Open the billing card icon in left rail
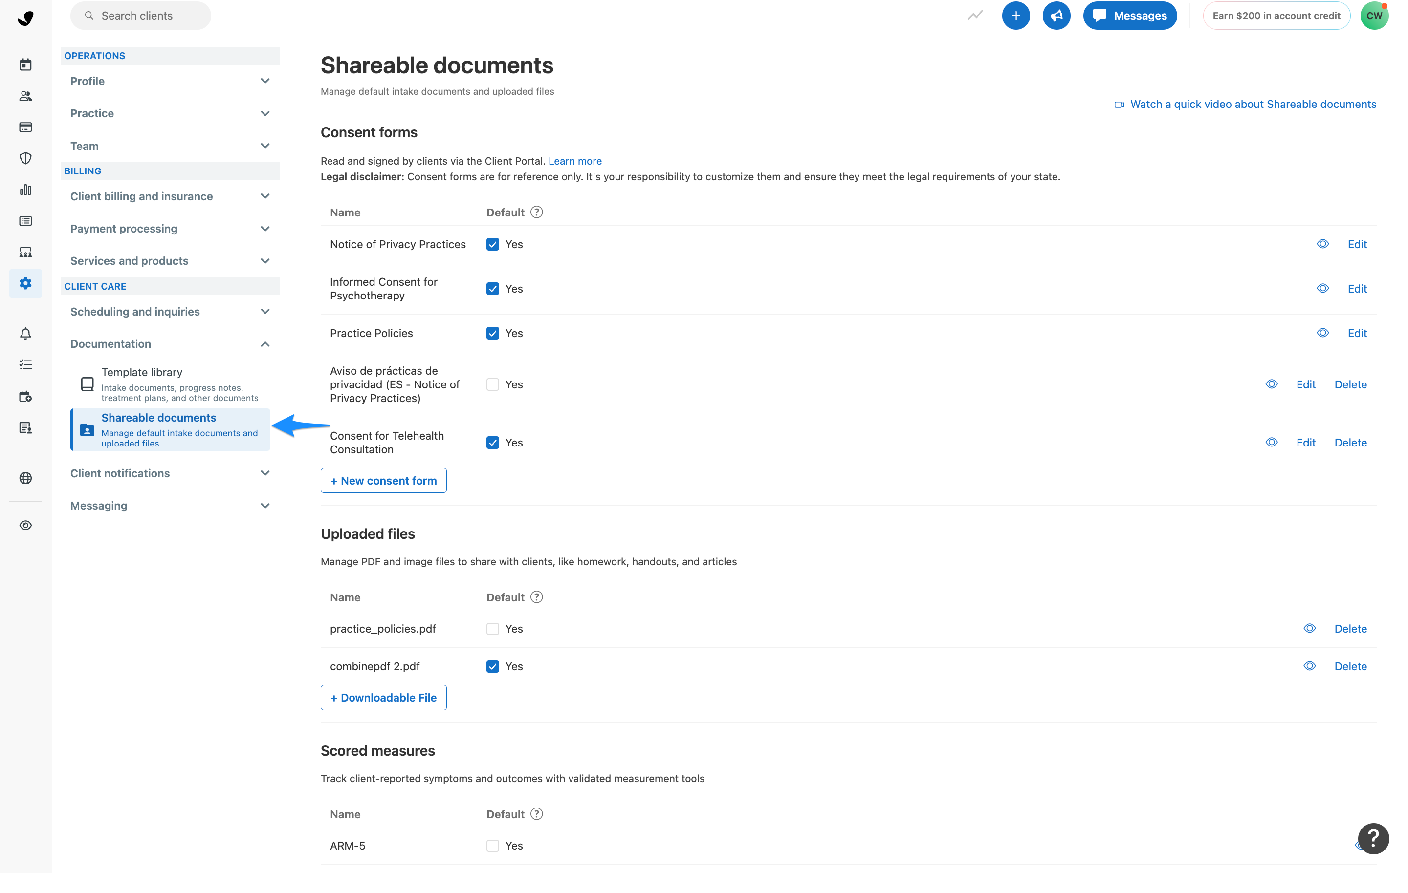This screenshot has height=893, width=1408. (x=25, y=127)
